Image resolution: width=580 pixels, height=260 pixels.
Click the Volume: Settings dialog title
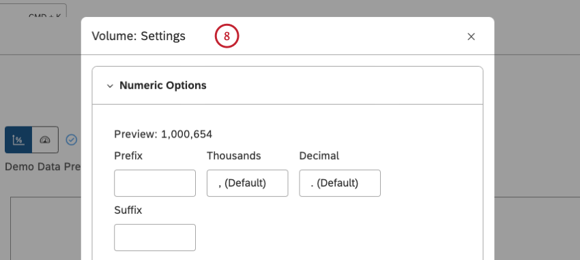coord(139,36)
